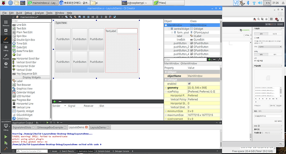Switch to Debug mode in sidebar
This screenshot has height=154, width=286.
[6, 48]
